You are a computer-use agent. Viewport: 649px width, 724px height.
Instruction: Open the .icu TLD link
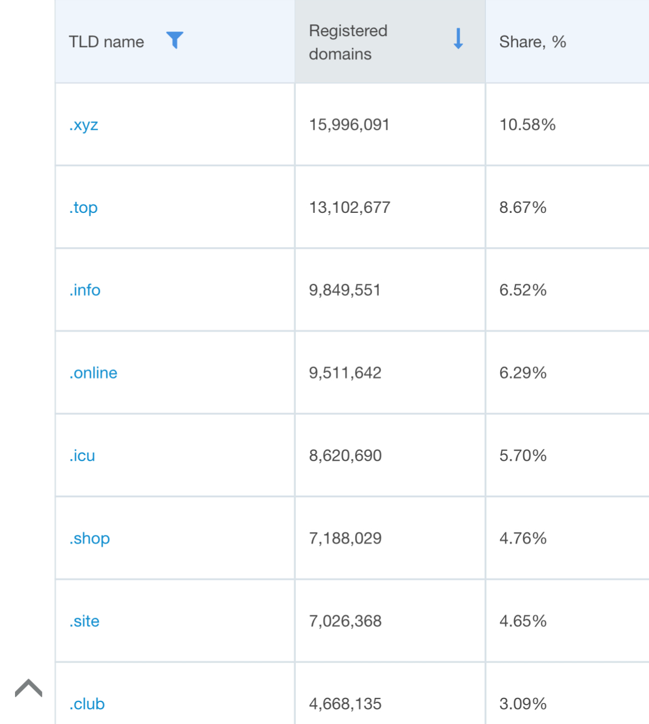pyautogui.click(x=82, y=456)
